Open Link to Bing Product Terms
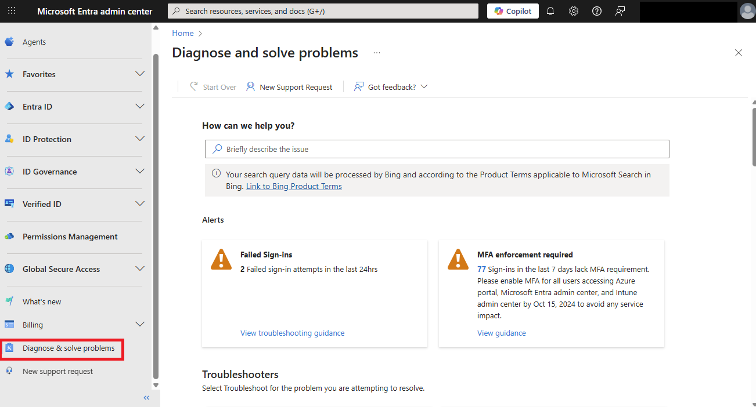Screen dimensions: 756x407 click(294, 186)
